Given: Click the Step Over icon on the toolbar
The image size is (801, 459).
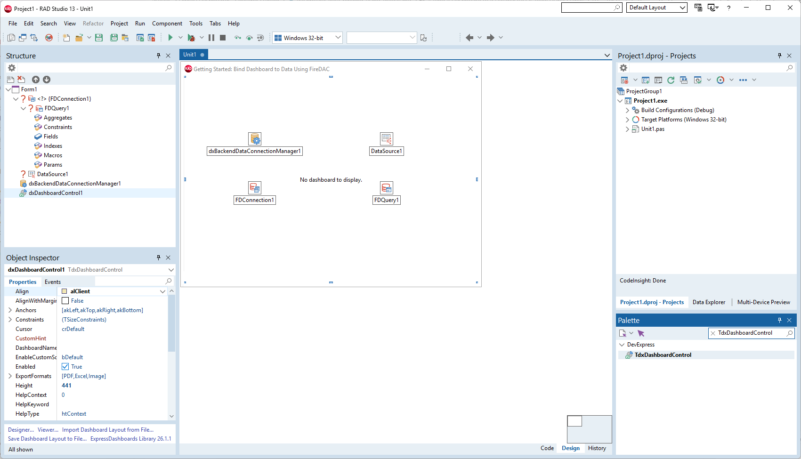Looking at the screenshot, I should [x=238, y=38].
